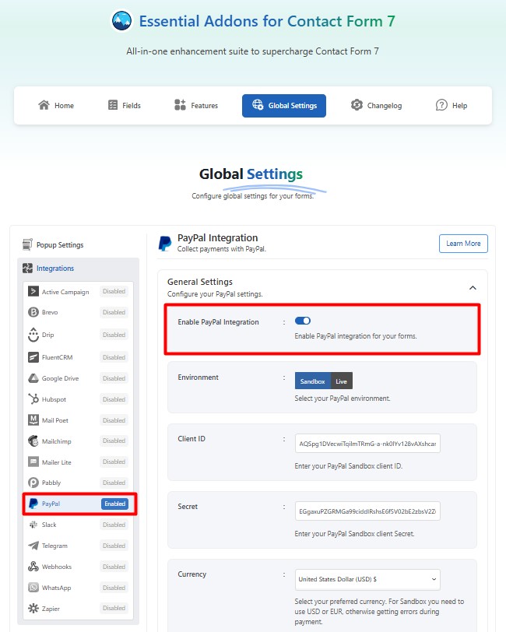Open the Fields tab

[x=125, y=105]
